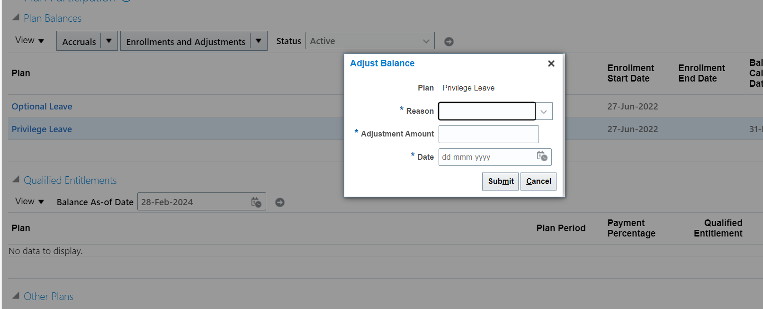Screen dimensions: 763x309
Task: Collapse the Plan Balances section
Action: 16,18
